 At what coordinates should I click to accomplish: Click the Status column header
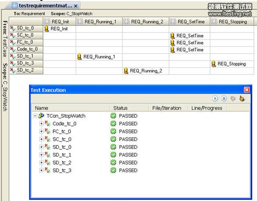[129, 108]
